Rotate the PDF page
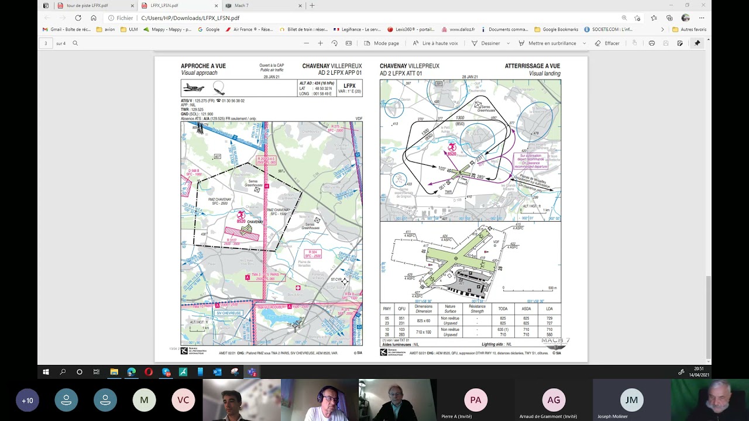 pos(335,43)
